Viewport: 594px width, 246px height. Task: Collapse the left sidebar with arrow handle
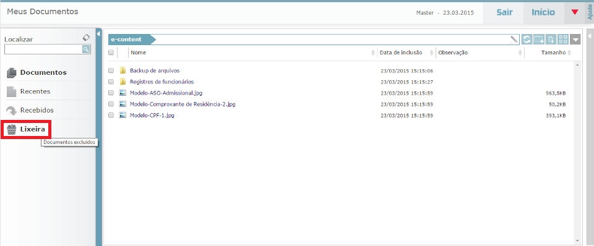click(x=98, y=34)
